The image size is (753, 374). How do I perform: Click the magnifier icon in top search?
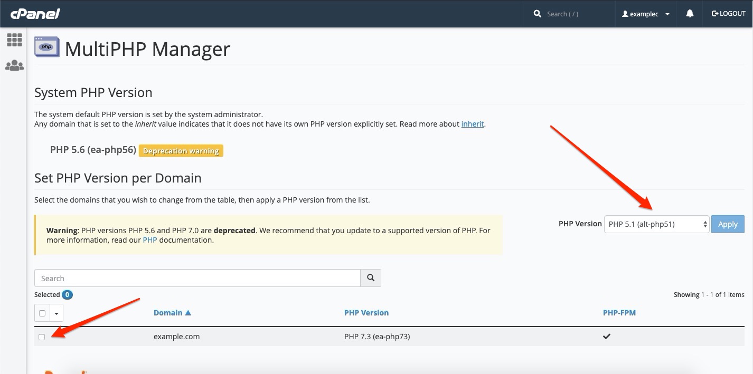[538, 14]
